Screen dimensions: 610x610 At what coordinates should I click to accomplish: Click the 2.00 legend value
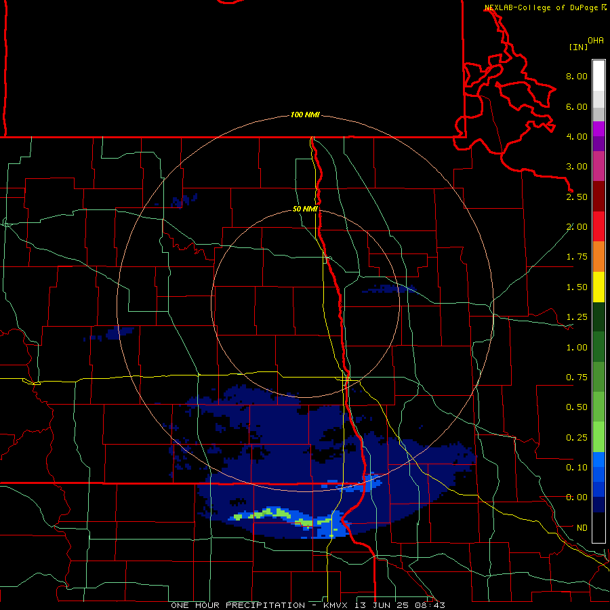(x=577, y=227)
